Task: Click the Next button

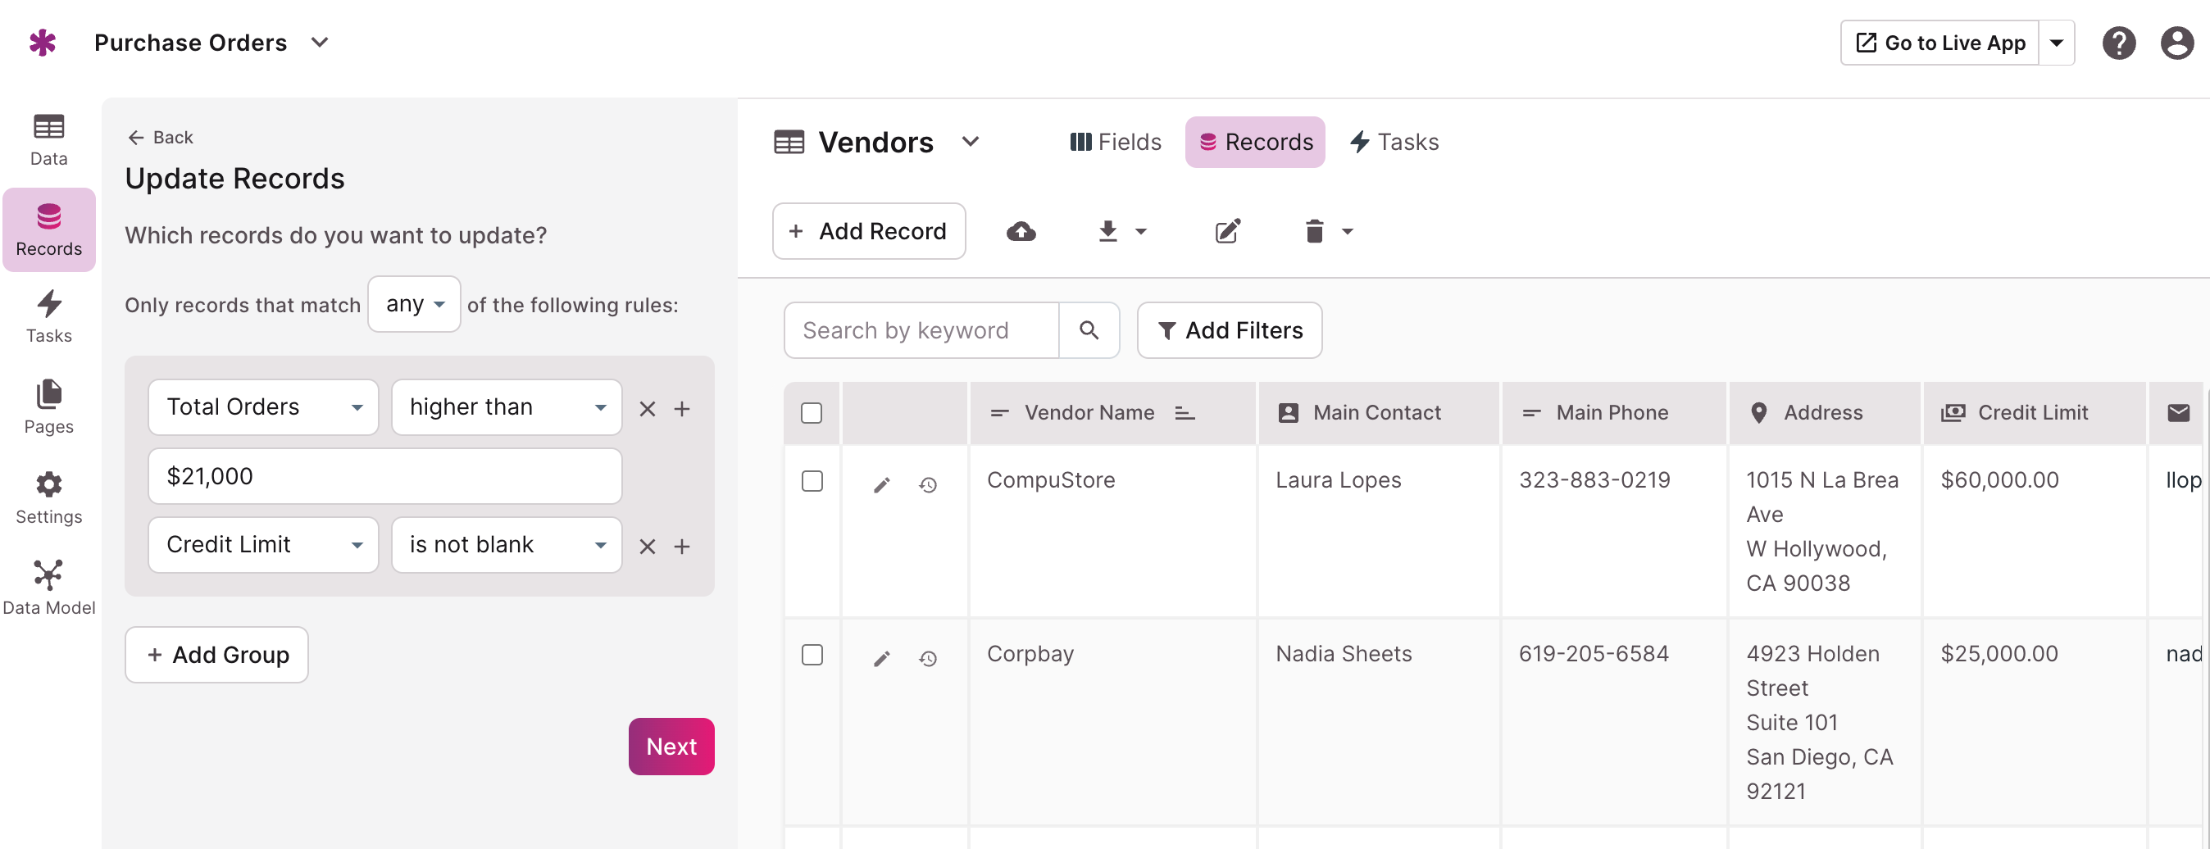Action: tap(671, 747)
